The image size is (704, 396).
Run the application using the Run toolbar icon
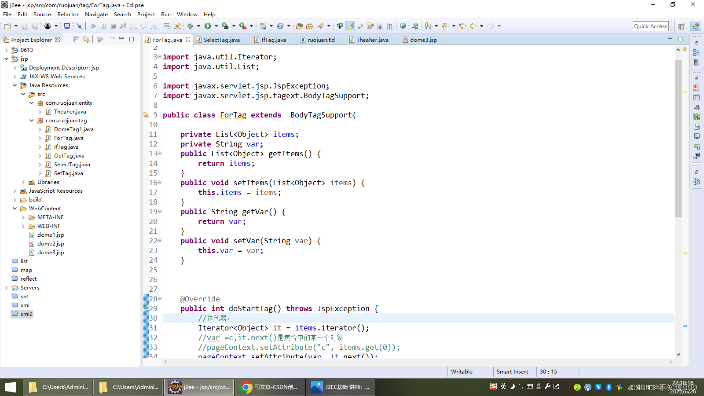208,26
